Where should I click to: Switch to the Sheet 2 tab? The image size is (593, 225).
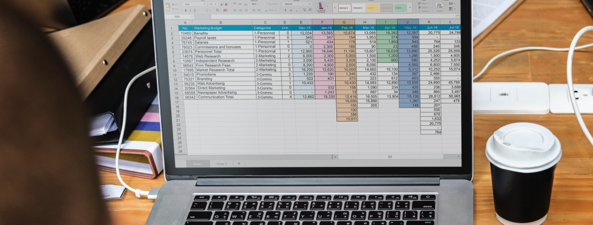click(x=221, y=164)
